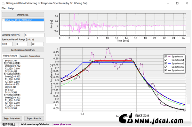Select the 'Smax(g): 0.822' result line
Image resolution: width=192 pixels, height=127 pixels.
(12, 77)
